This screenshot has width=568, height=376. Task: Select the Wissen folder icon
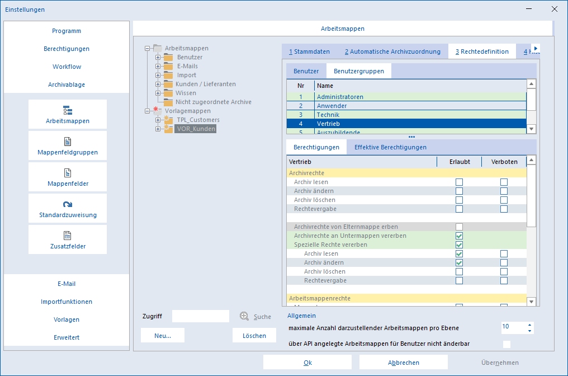click(x=168, y=93)
